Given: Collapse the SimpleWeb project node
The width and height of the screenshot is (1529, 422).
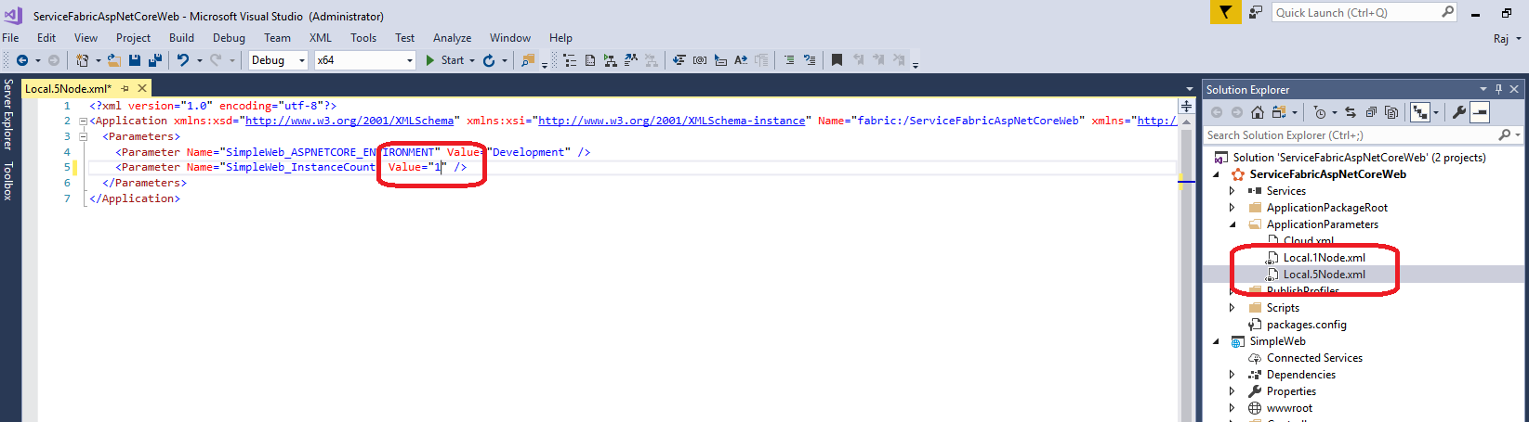Looking at the screenshot, I should coord(1217,341).
